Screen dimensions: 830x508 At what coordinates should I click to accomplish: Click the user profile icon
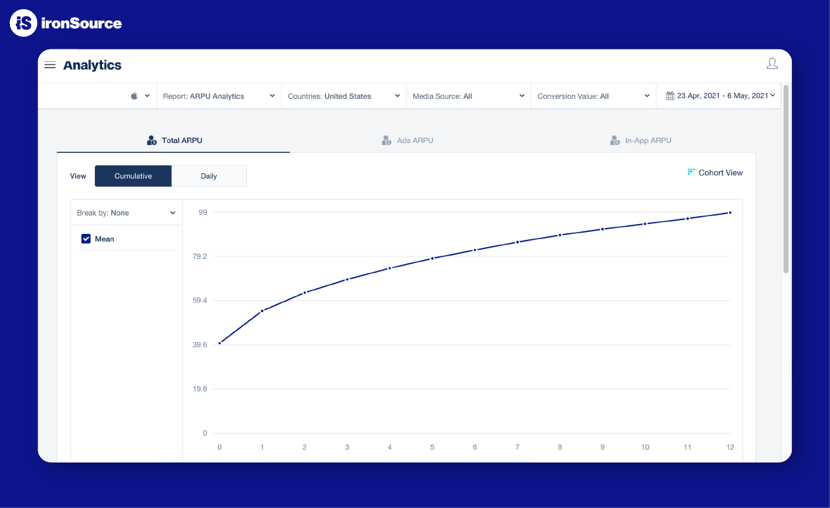[772, 63]
